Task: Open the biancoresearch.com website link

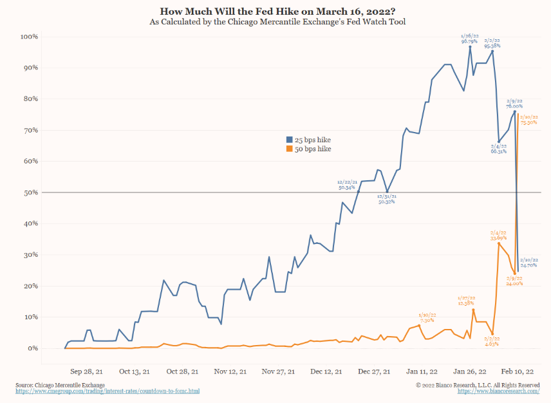Action: [498, 391]
